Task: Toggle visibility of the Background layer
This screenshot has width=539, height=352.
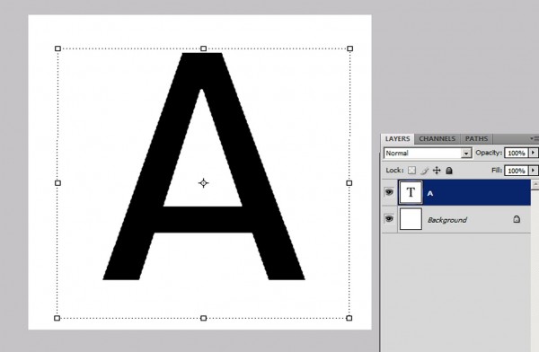Action: [x=389, y=218]
